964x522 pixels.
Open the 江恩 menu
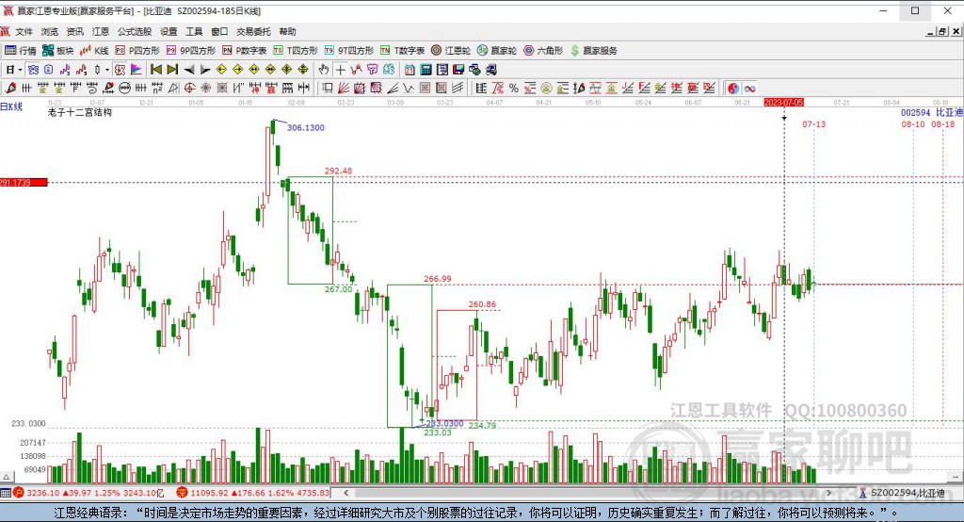coord(100,31)
